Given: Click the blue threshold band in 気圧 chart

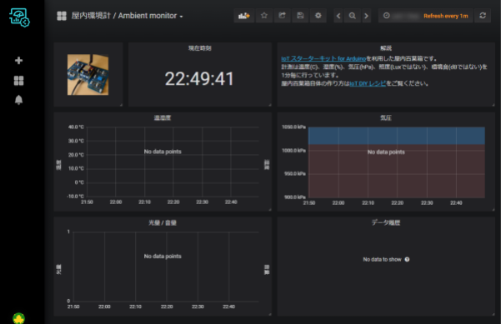Looking at the screenshot, I should (397, 136).
